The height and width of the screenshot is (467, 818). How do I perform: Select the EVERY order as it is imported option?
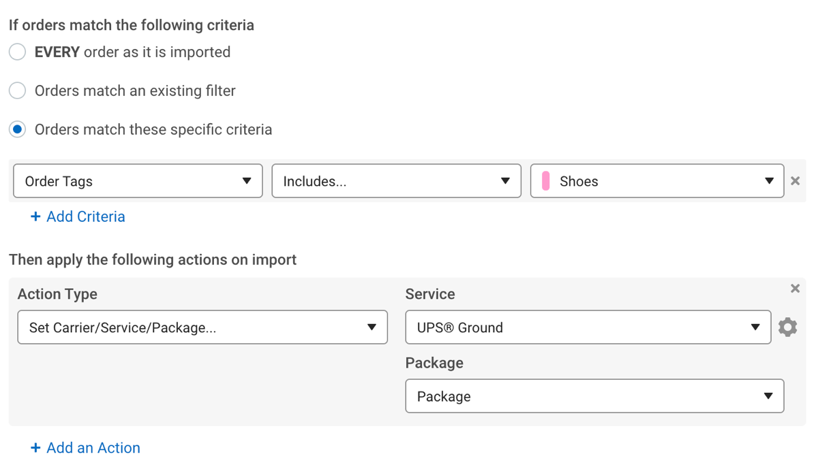tap(17, 51)
